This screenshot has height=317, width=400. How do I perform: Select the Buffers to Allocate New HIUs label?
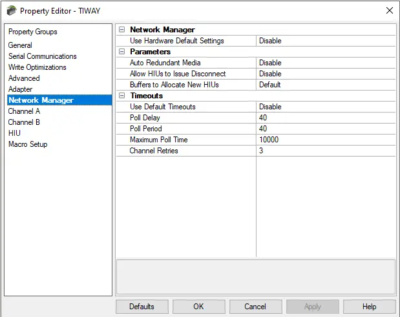(174, 85)
